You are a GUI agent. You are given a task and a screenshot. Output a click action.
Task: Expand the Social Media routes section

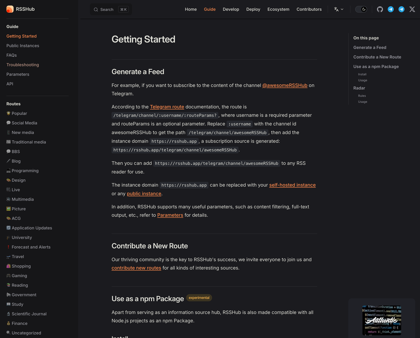22,123
